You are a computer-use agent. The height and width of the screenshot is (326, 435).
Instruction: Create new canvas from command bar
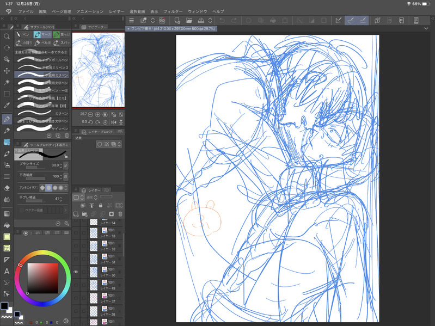(177, 21)
